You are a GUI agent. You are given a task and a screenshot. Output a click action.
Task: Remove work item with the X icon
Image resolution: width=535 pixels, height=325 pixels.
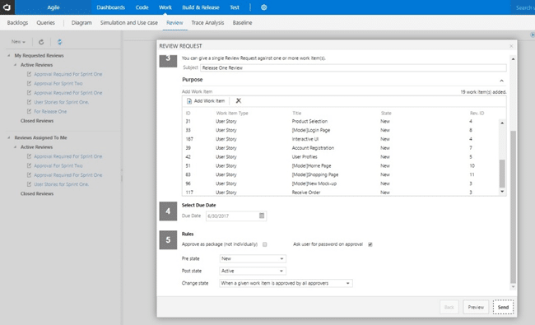(239, 100)
